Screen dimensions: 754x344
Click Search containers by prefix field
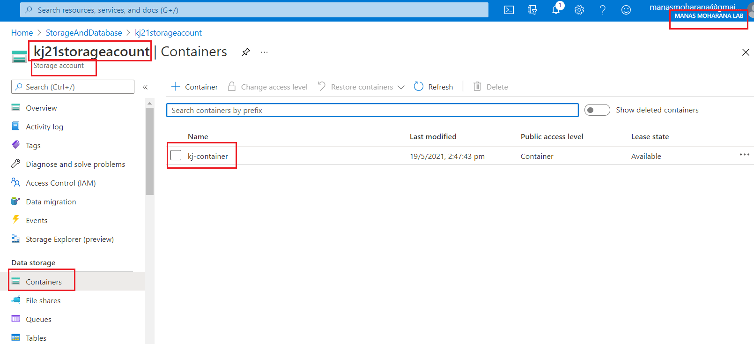(372, 110)
